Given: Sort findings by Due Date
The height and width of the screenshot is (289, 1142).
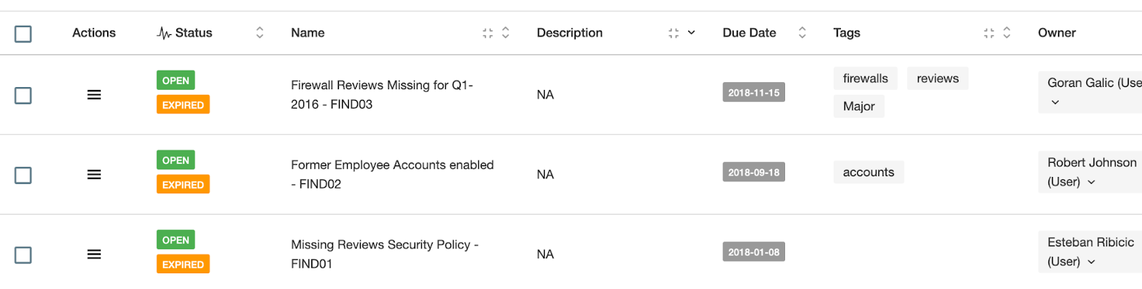Looking at the screenshot, I should pyautogui.click(x=802, y=33).
